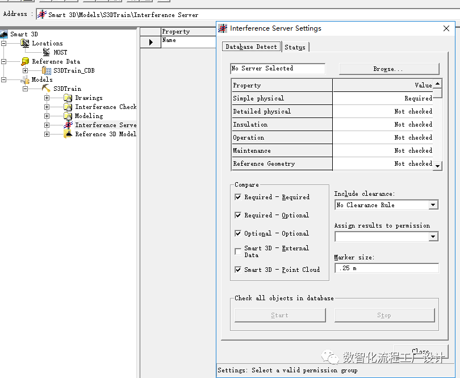Click the property grid scrollbar thumb
Screen dimensions: 460x378
coord(437,93)
